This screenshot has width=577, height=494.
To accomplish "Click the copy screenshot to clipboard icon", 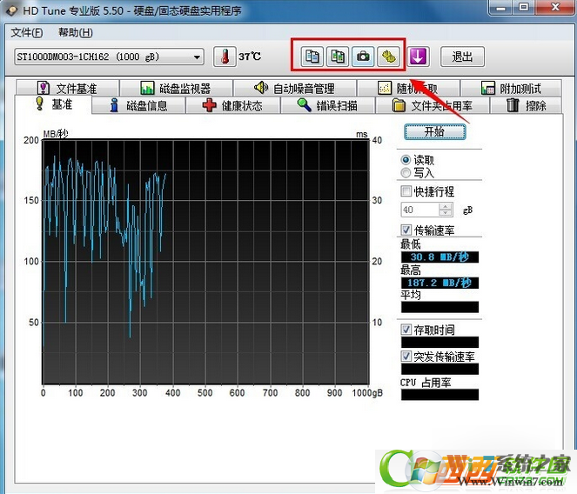I will (338, 57).
